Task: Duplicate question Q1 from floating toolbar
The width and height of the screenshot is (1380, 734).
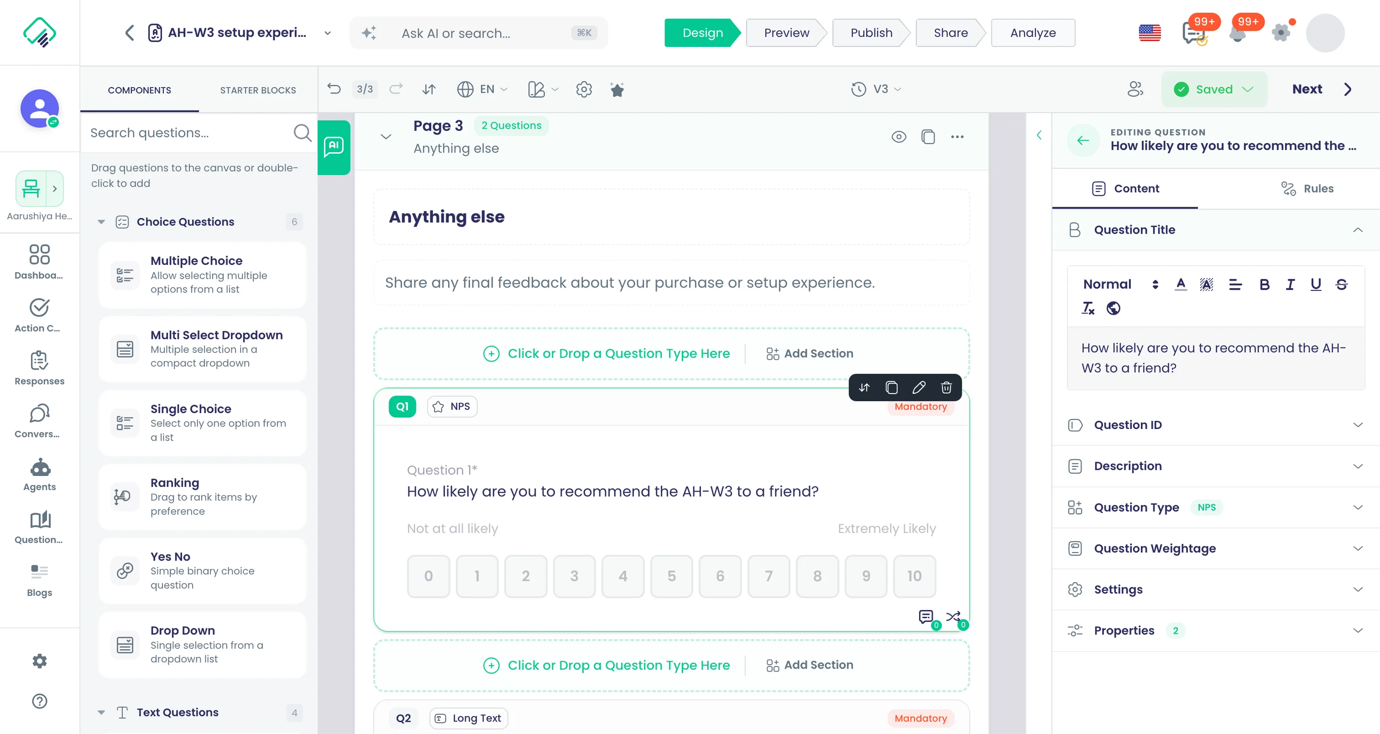Action: [891, 387]
